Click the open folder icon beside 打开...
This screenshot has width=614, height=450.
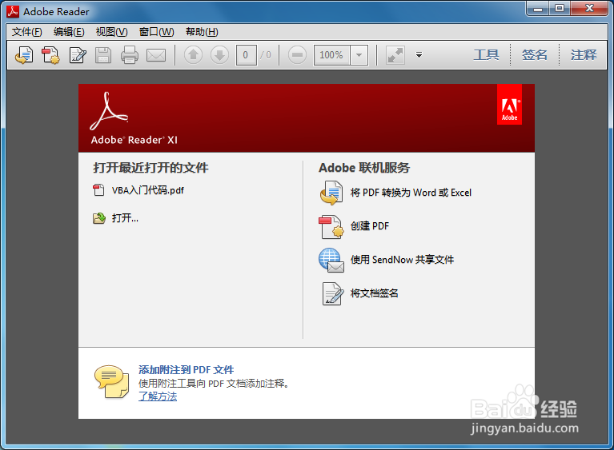pyautogui.click(x=99, y=217)
